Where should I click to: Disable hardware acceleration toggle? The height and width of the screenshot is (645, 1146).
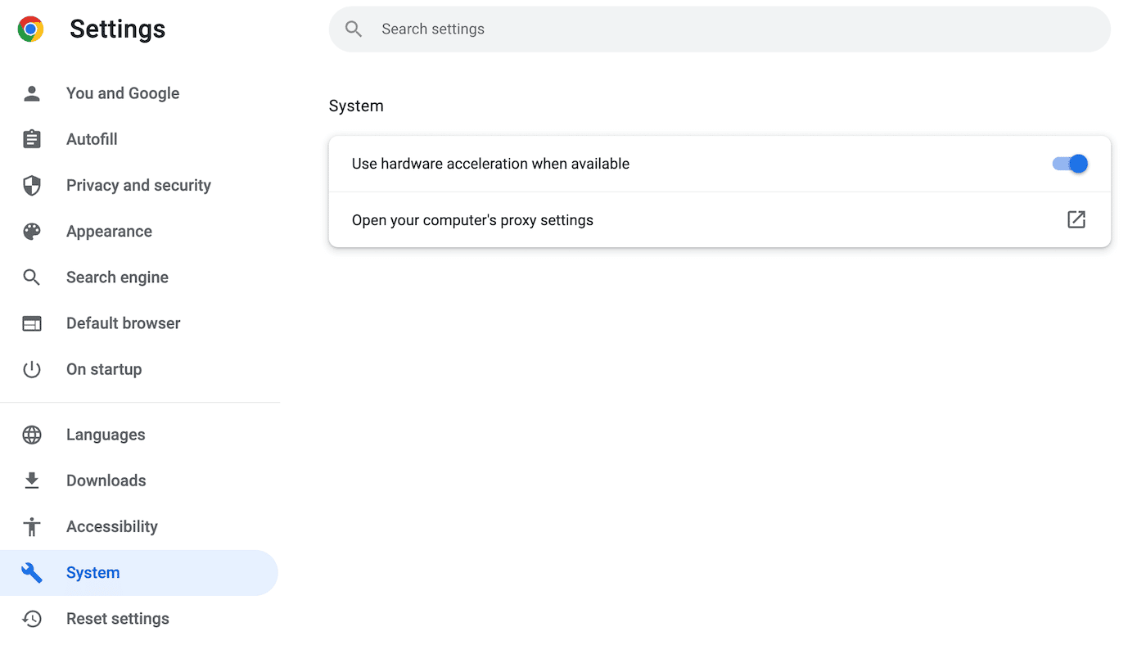click(x=1070, y=164)
